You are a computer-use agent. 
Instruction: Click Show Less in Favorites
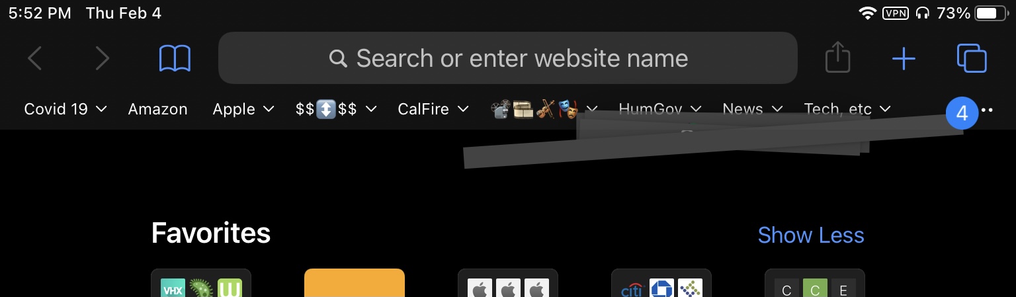point(811,235)
